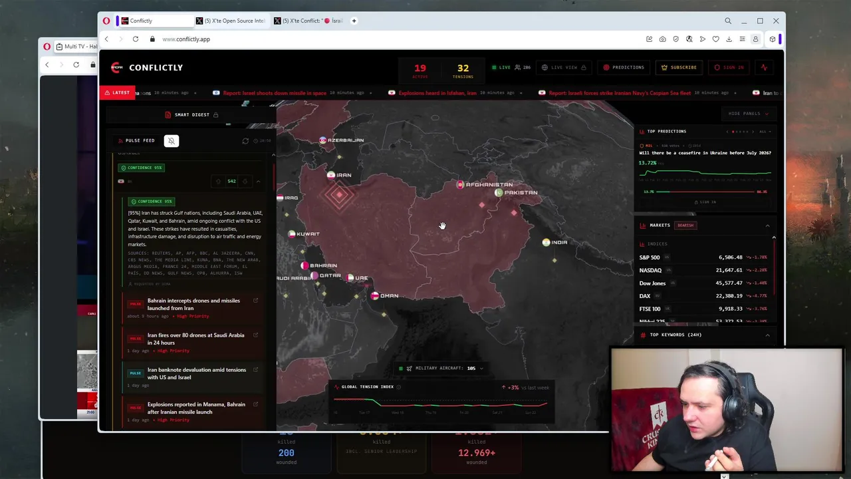Open the browser downloads icon
The image size is (851, 479).
pos(729,39)
